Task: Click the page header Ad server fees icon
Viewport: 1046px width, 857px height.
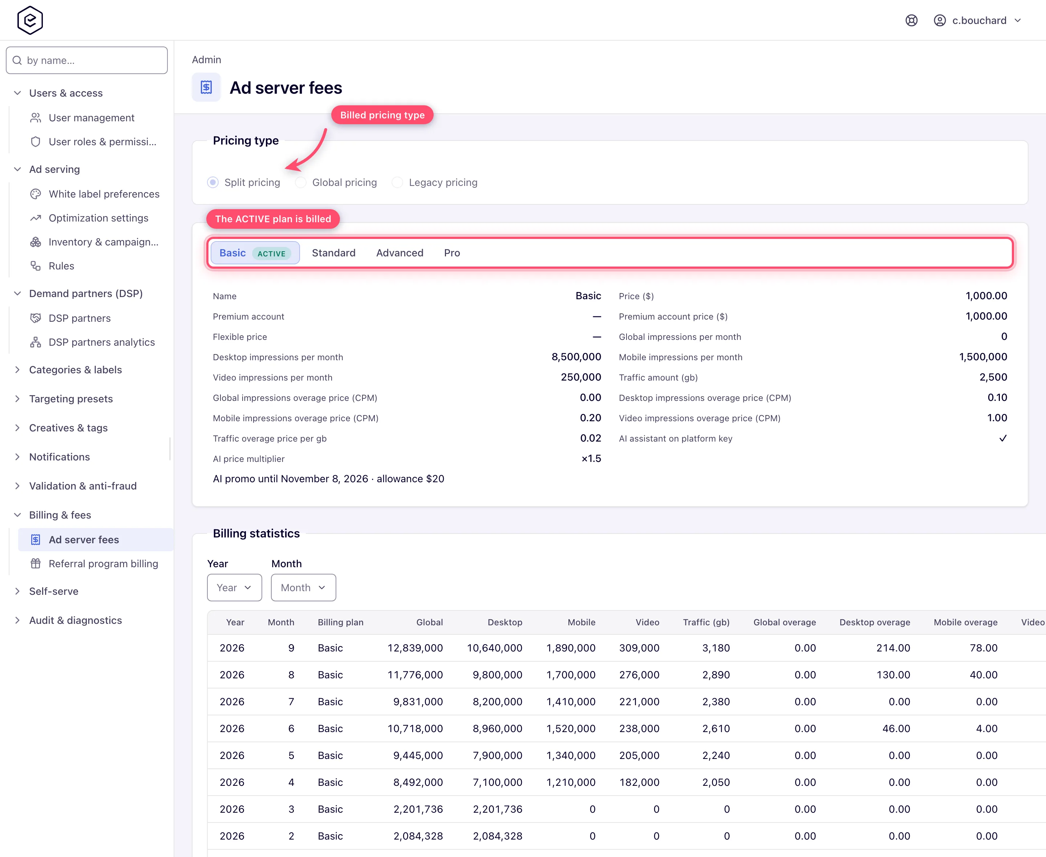Action: pyautogui.click(x=206, y=88)
